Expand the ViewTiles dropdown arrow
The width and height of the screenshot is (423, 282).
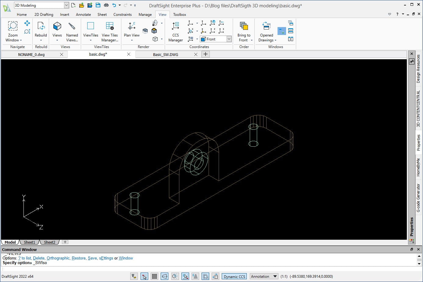(91, 40)
